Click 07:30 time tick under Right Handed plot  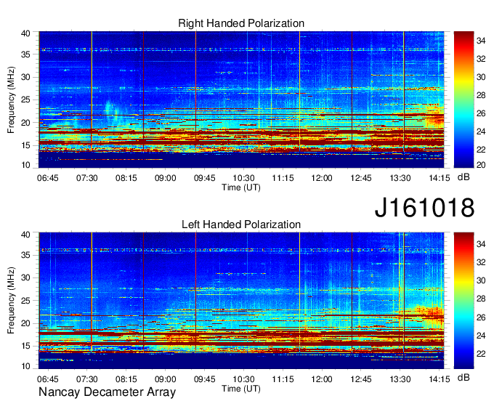pos(86,178)
